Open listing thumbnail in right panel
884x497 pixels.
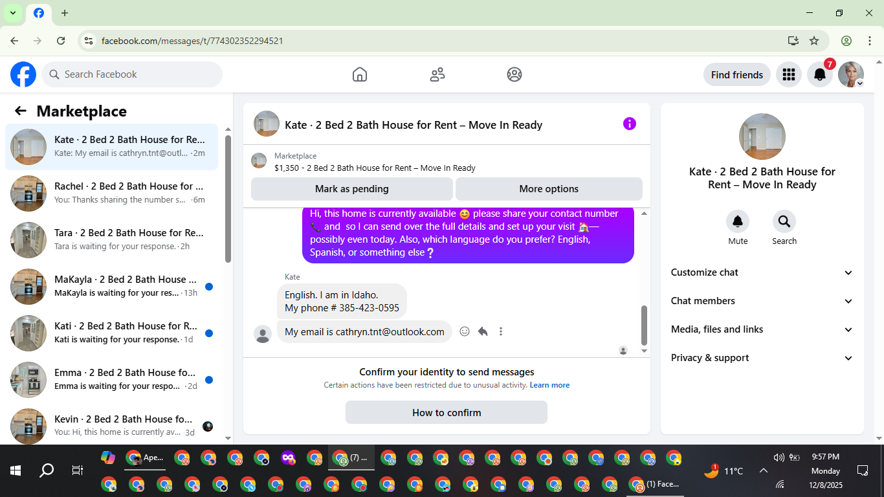click(x=762, y=137)
